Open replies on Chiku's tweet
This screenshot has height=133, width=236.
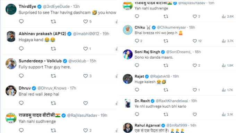click(137, 41)
